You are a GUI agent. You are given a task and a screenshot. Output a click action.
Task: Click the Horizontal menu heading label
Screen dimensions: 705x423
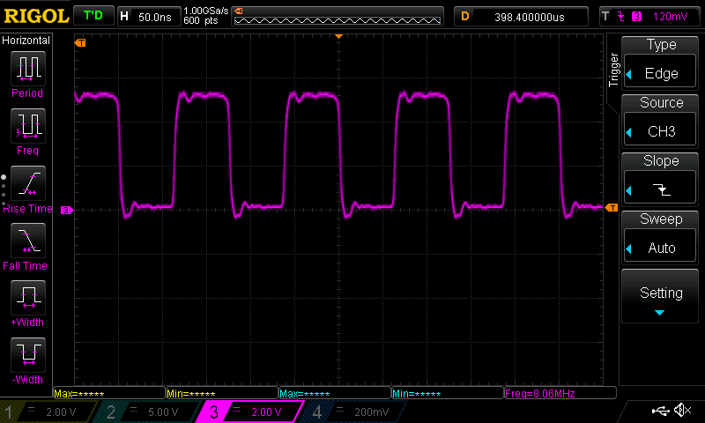coord(26,41)
